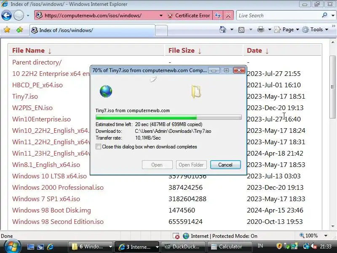The height and width of the screenshot is (253, 337).
Task: Enable 'Close this dialog box when download completes'
Action: coord(98,147)
